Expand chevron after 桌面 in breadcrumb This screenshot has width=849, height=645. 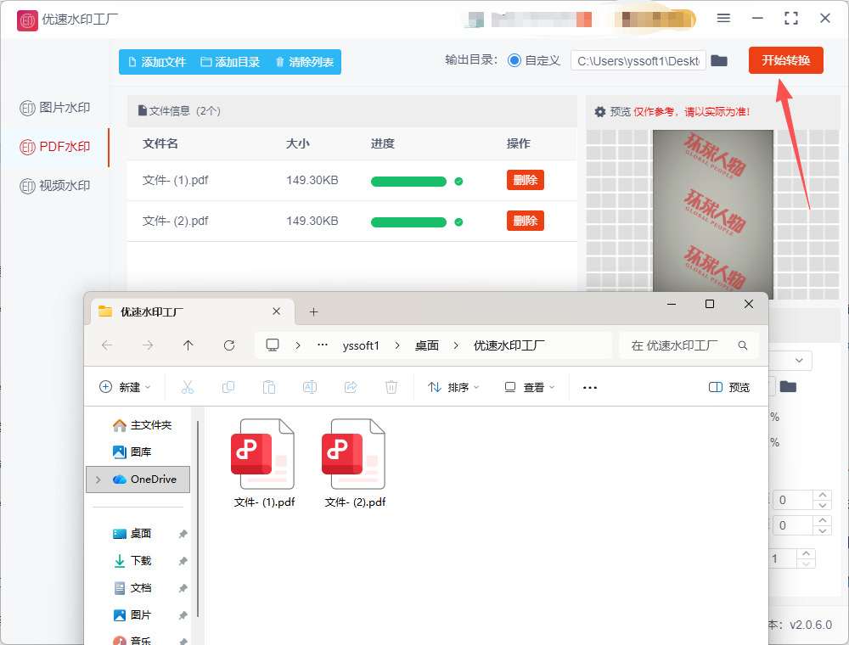click(456, 345)
